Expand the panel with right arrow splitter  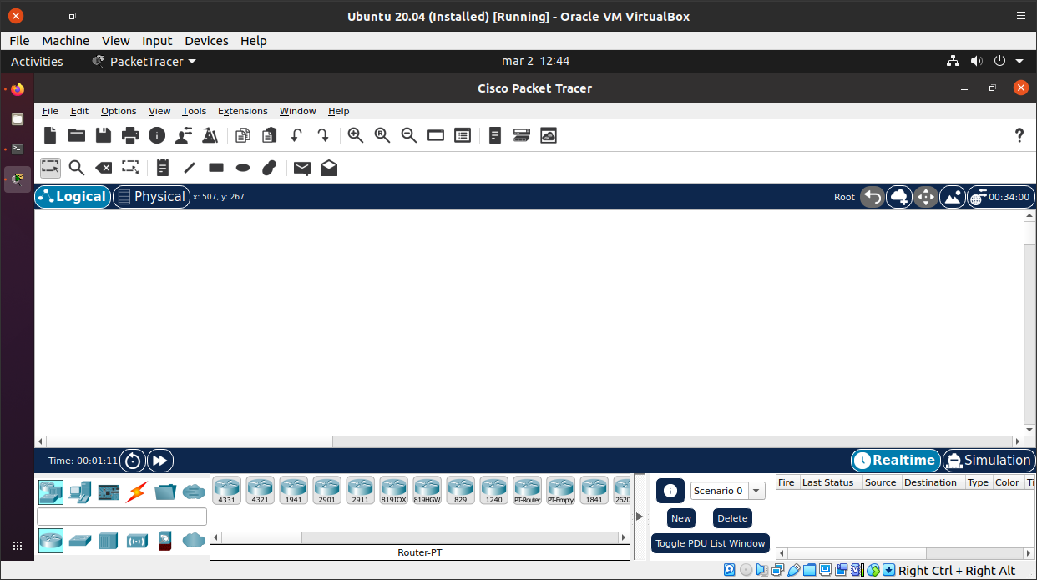[x=640, y=517]
